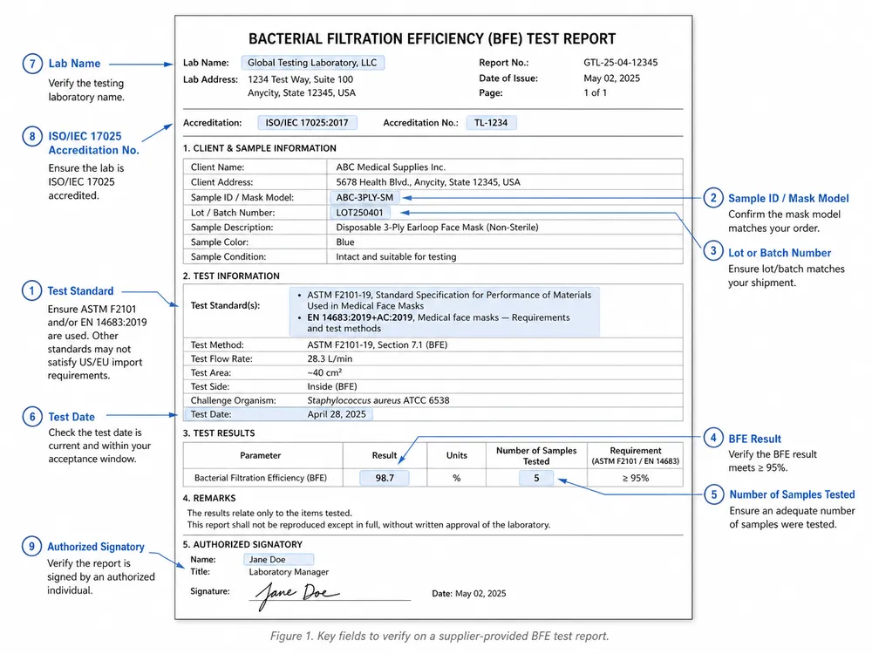Click the note 'Verify the BFE result meets ≥ 95%.'
Image resolution: width=872 pixels, height=654 pixels.
773,461
